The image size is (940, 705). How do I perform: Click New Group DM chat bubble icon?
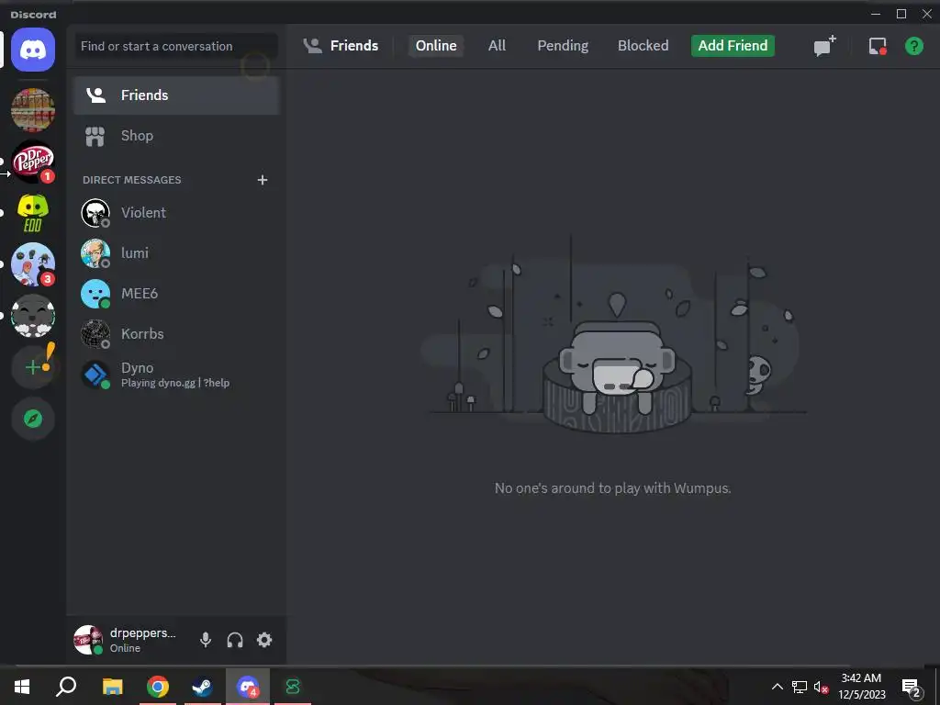point(824,46)
